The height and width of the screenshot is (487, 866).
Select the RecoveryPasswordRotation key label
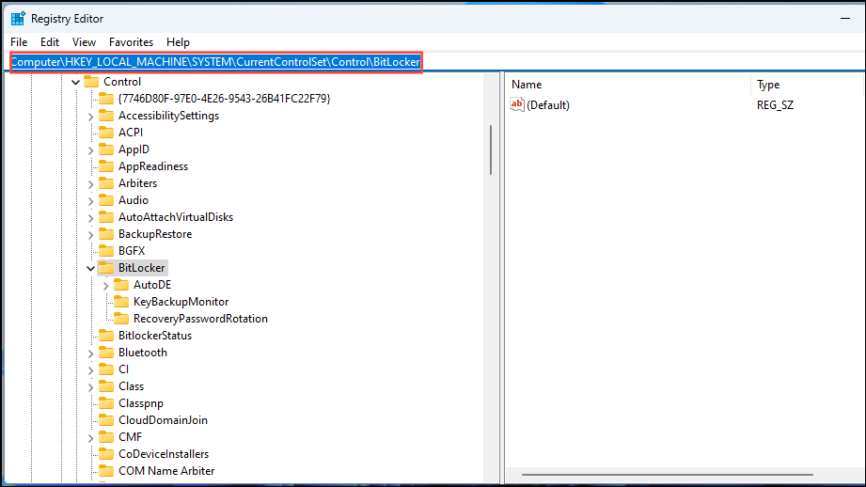point(200,319)
